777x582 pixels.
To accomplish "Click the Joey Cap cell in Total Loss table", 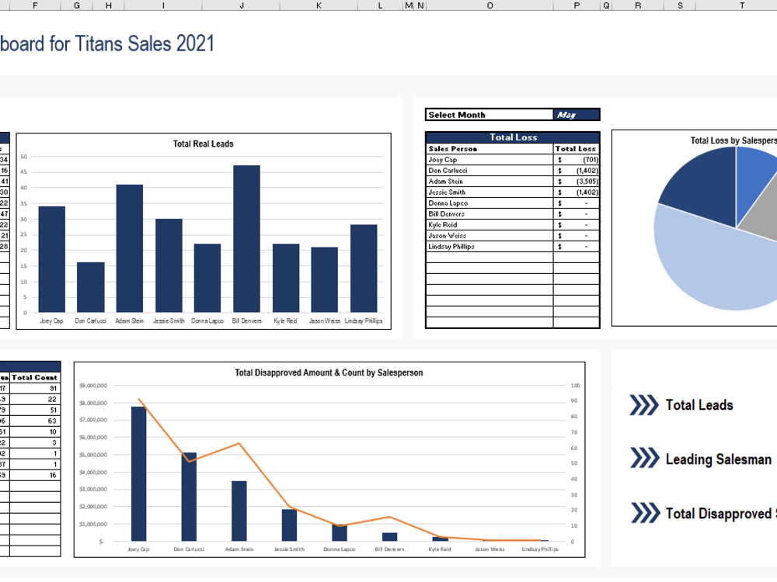I will (443, 159).
